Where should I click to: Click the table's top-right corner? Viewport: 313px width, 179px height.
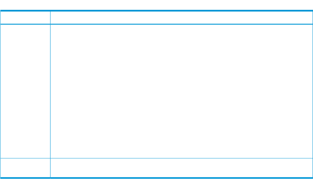click(312, 11)
